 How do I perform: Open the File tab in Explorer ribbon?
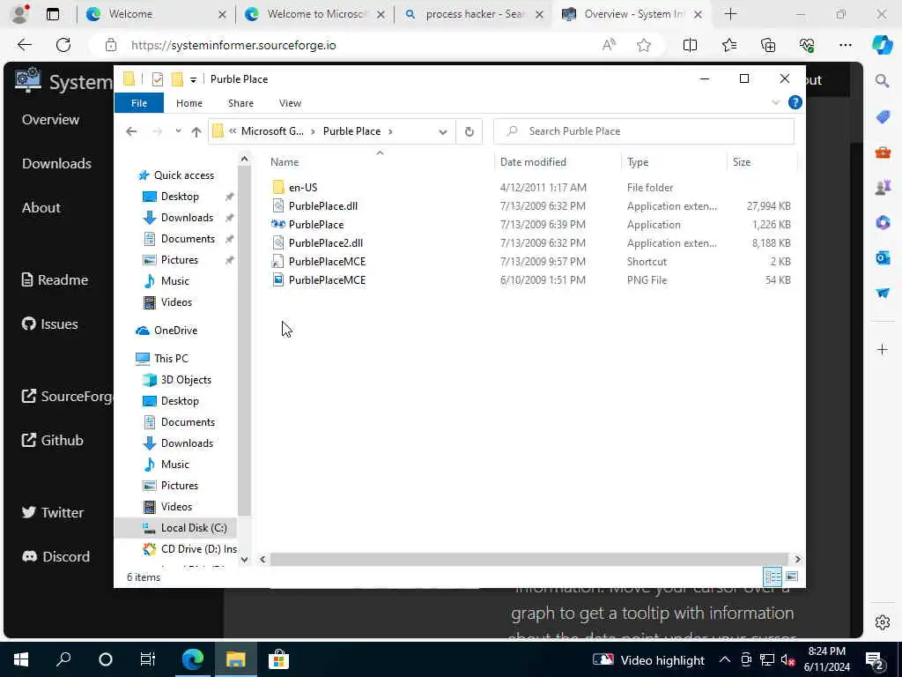pos(139,103)
